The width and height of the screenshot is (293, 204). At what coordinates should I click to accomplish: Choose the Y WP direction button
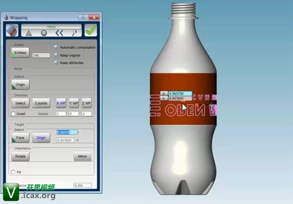pos(73,103)
